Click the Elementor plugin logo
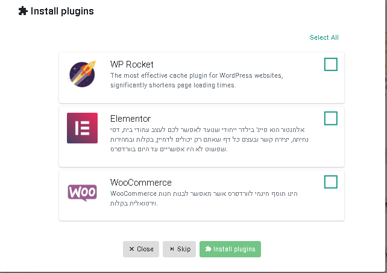The image size is (387, 273). (82, 128)
